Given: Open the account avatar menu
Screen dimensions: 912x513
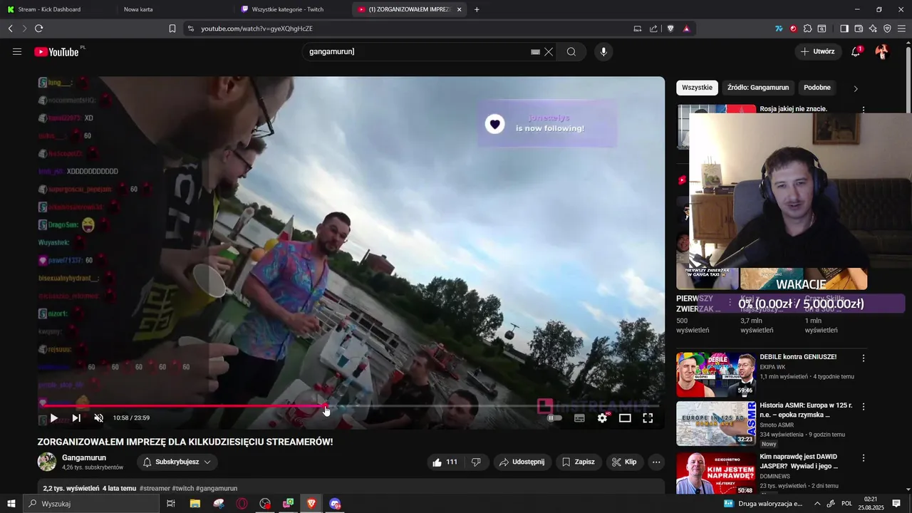Looking at the screenshot, I should point(882,51).
